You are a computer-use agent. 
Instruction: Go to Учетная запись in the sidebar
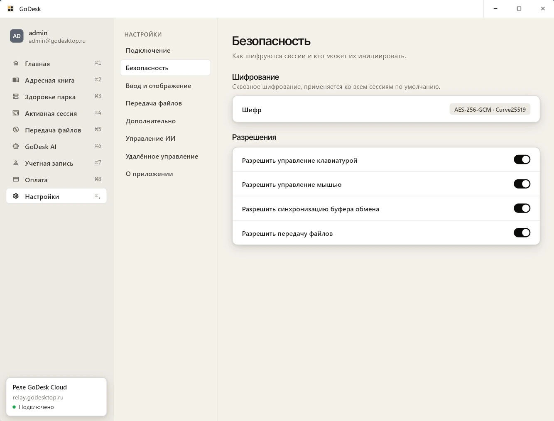(x=56, y=163)
